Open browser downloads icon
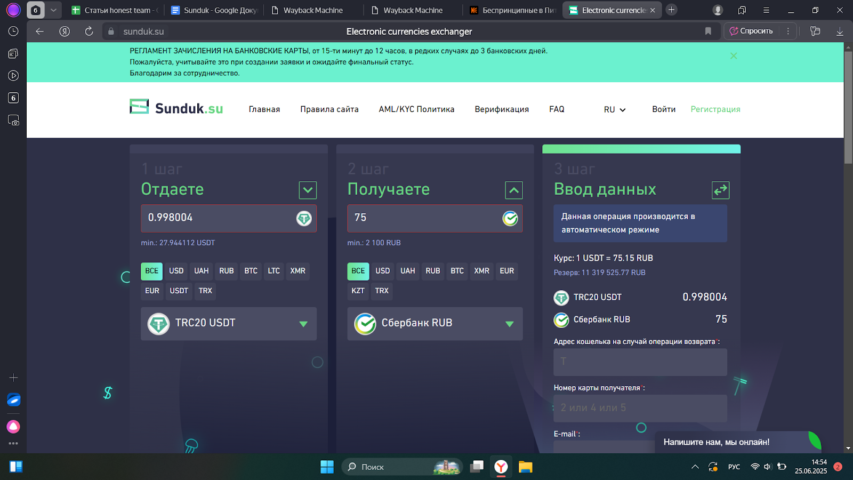853x480 pixels. pyautogui.click(x=840, y=31)
